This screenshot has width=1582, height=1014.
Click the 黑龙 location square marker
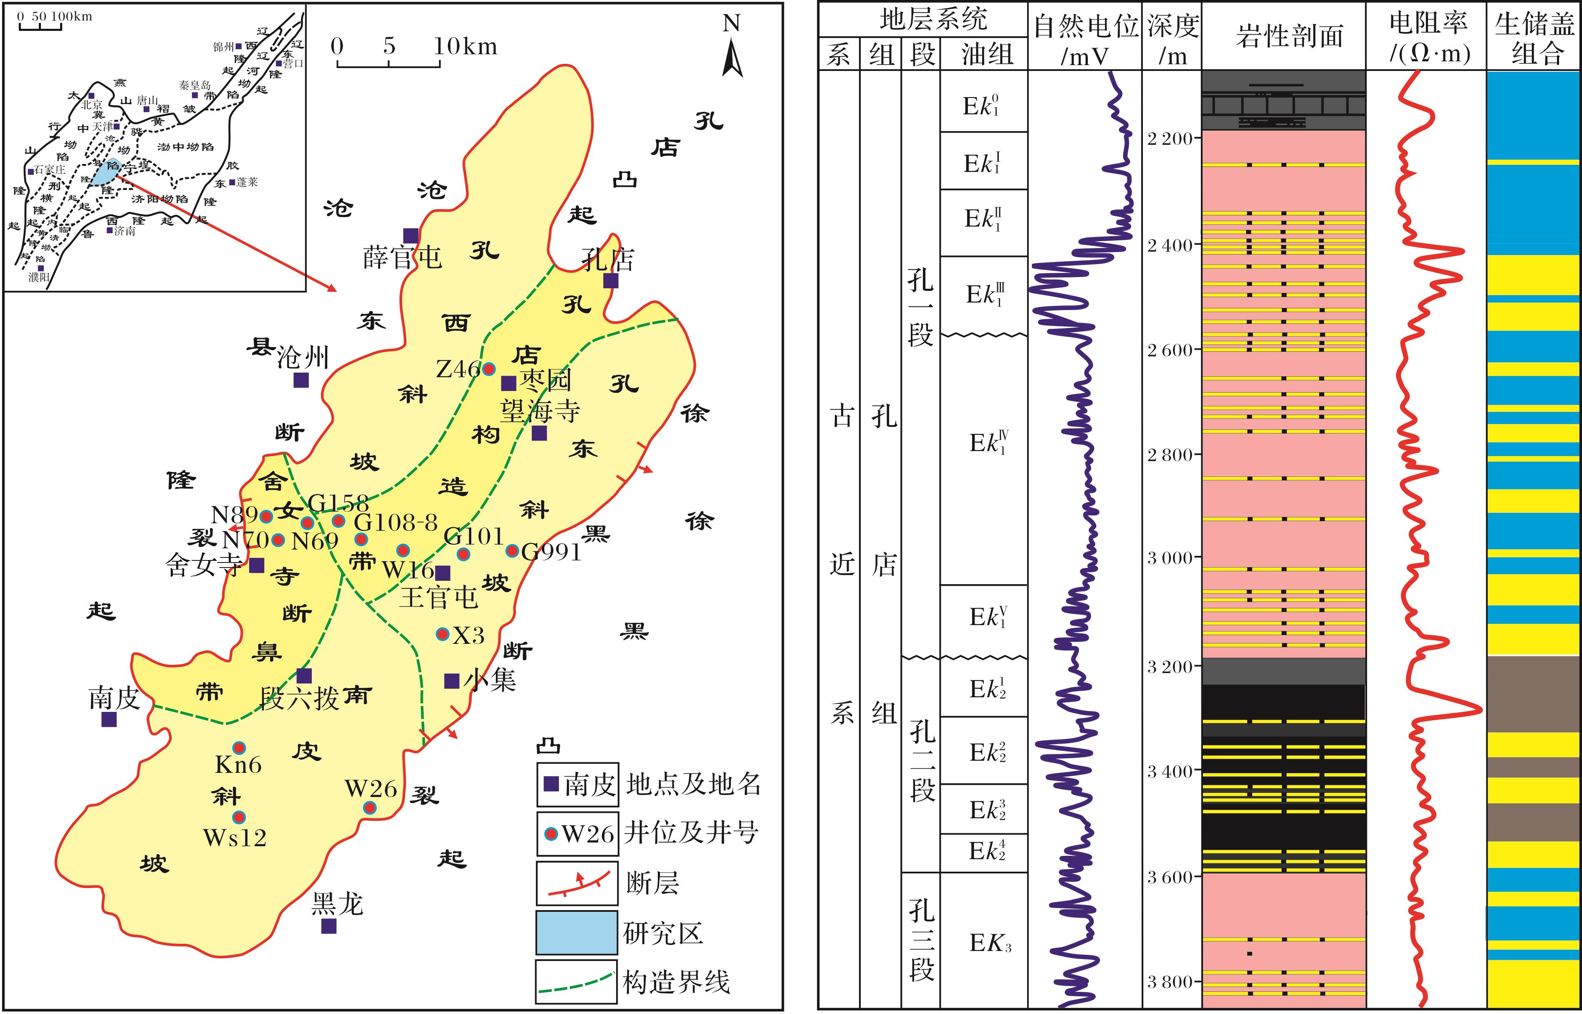329,926
